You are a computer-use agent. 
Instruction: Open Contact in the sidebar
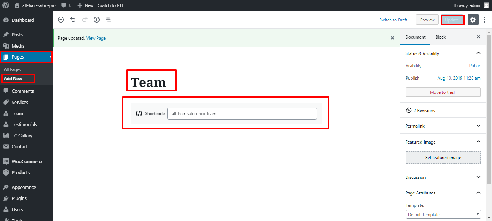(x=26, y=146)
